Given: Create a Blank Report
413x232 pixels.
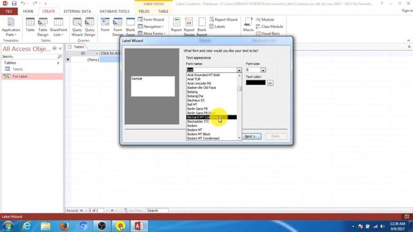Looking at the screenshot, I should 202,27.
